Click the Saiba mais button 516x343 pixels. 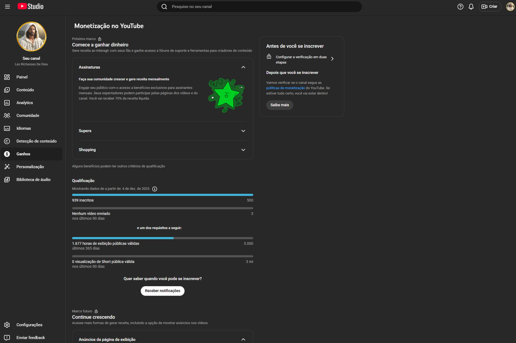point(280,105)
